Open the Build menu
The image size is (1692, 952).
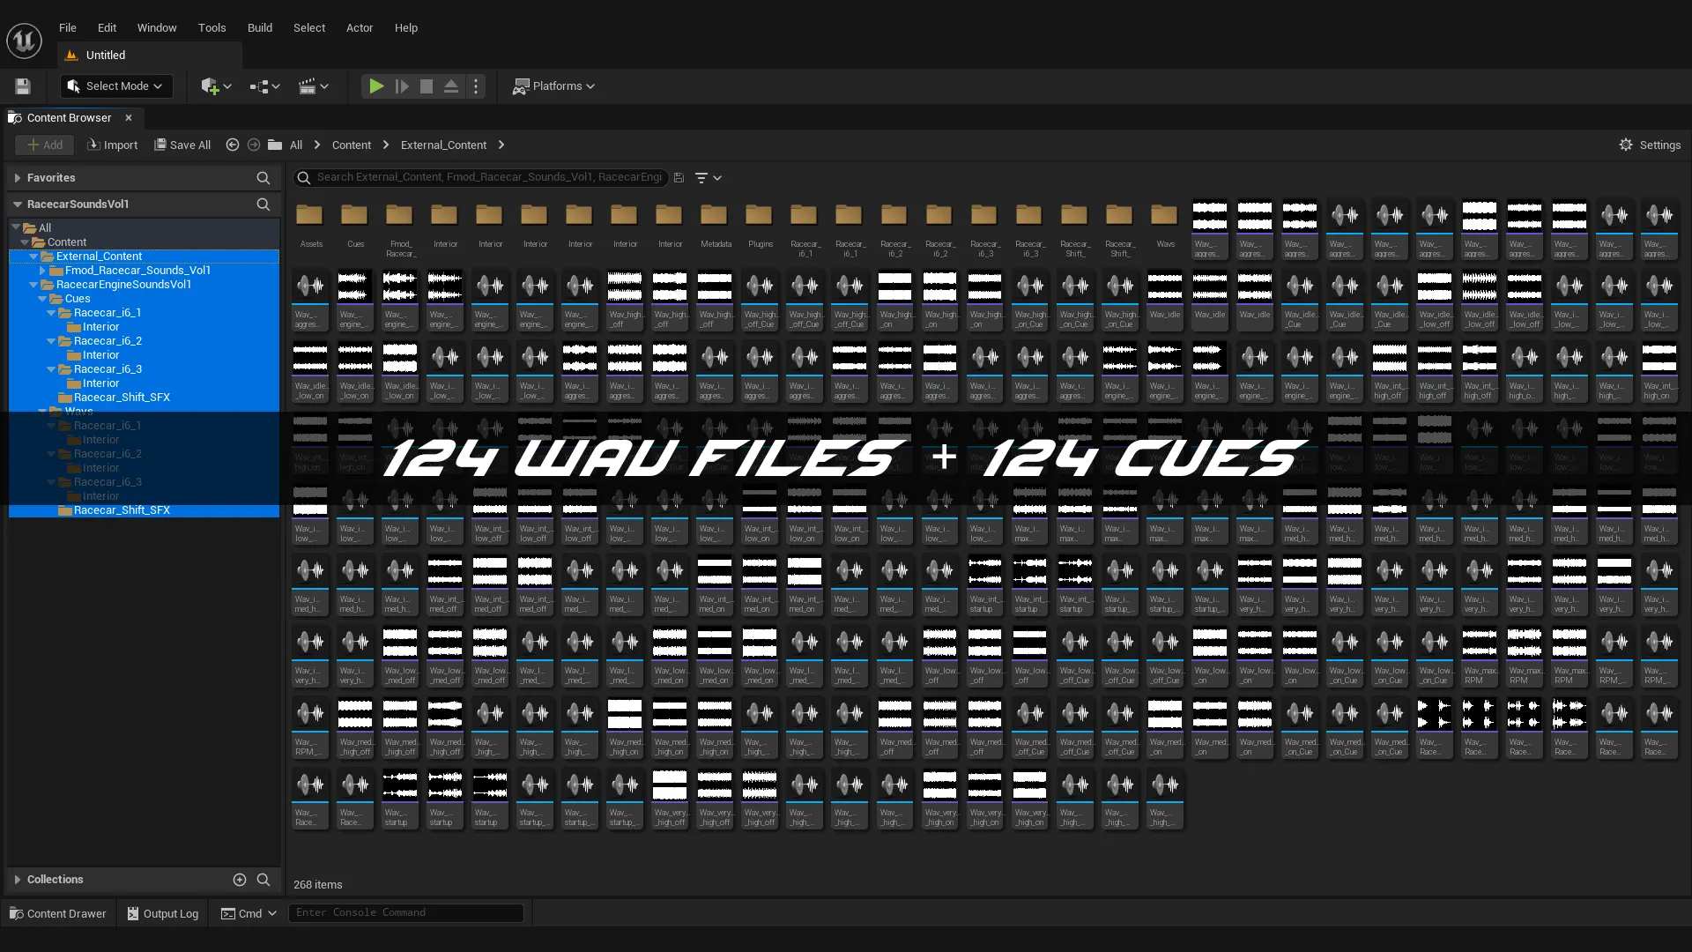(259, 27)
